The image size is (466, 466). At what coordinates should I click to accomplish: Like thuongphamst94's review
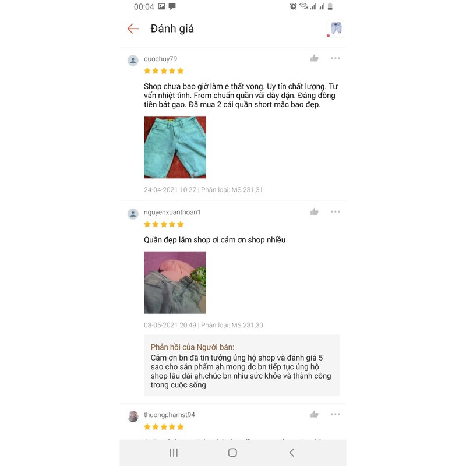[x=314, y=414]
